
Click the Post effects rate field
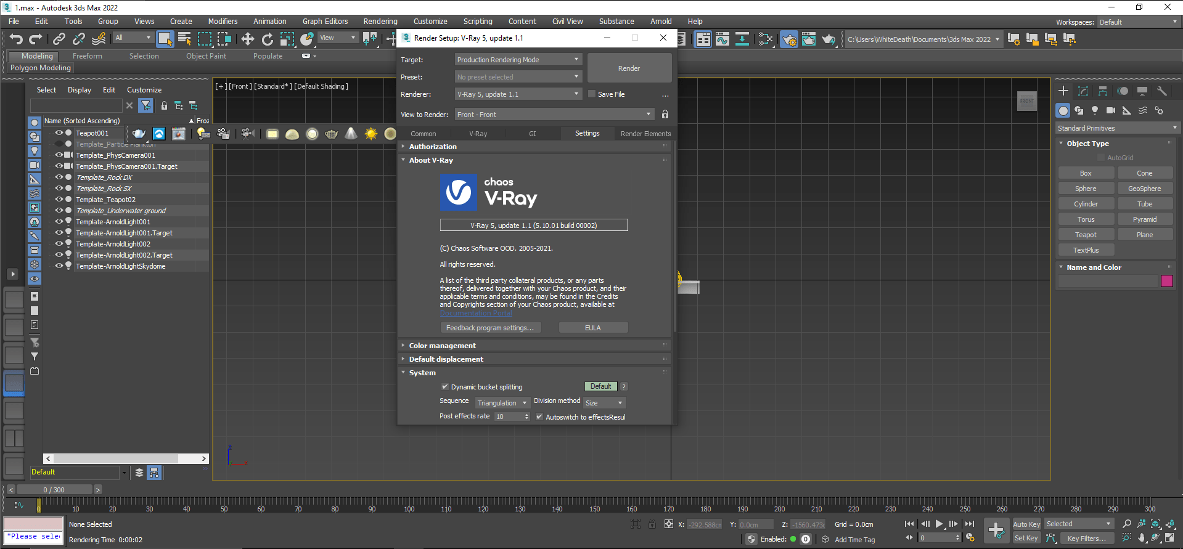click(512, 417)
